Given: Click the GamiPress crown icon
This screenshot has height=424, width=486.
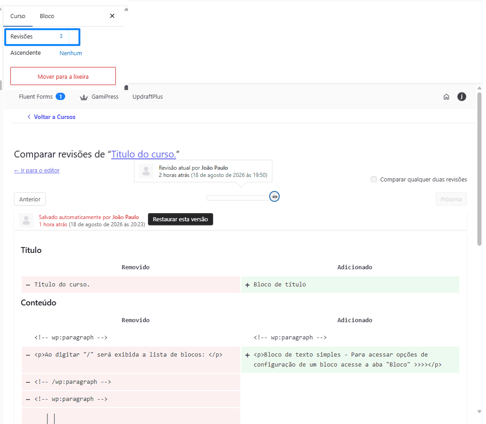Looking at the screenshot, I should (84, 97).
